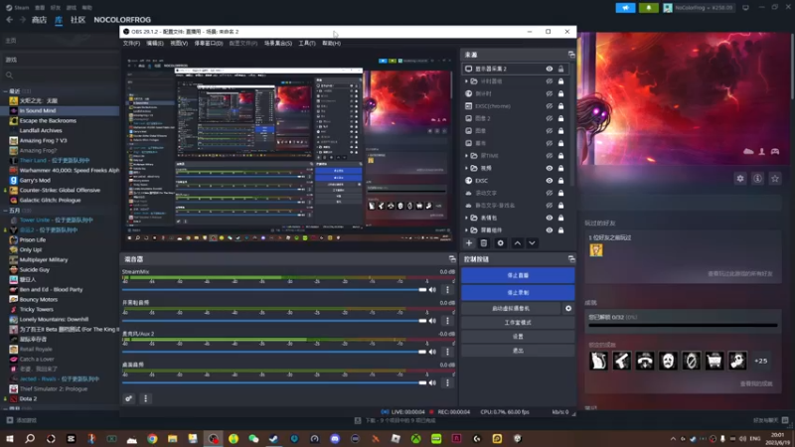Collapse the 五月 category in Steam library
This screenshot has height=447, width=795.
point(5,211)
